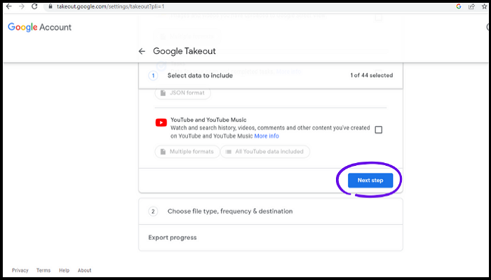Open the JSON format chip
This screenshot has width=491, height=280.
click(182, 92)
